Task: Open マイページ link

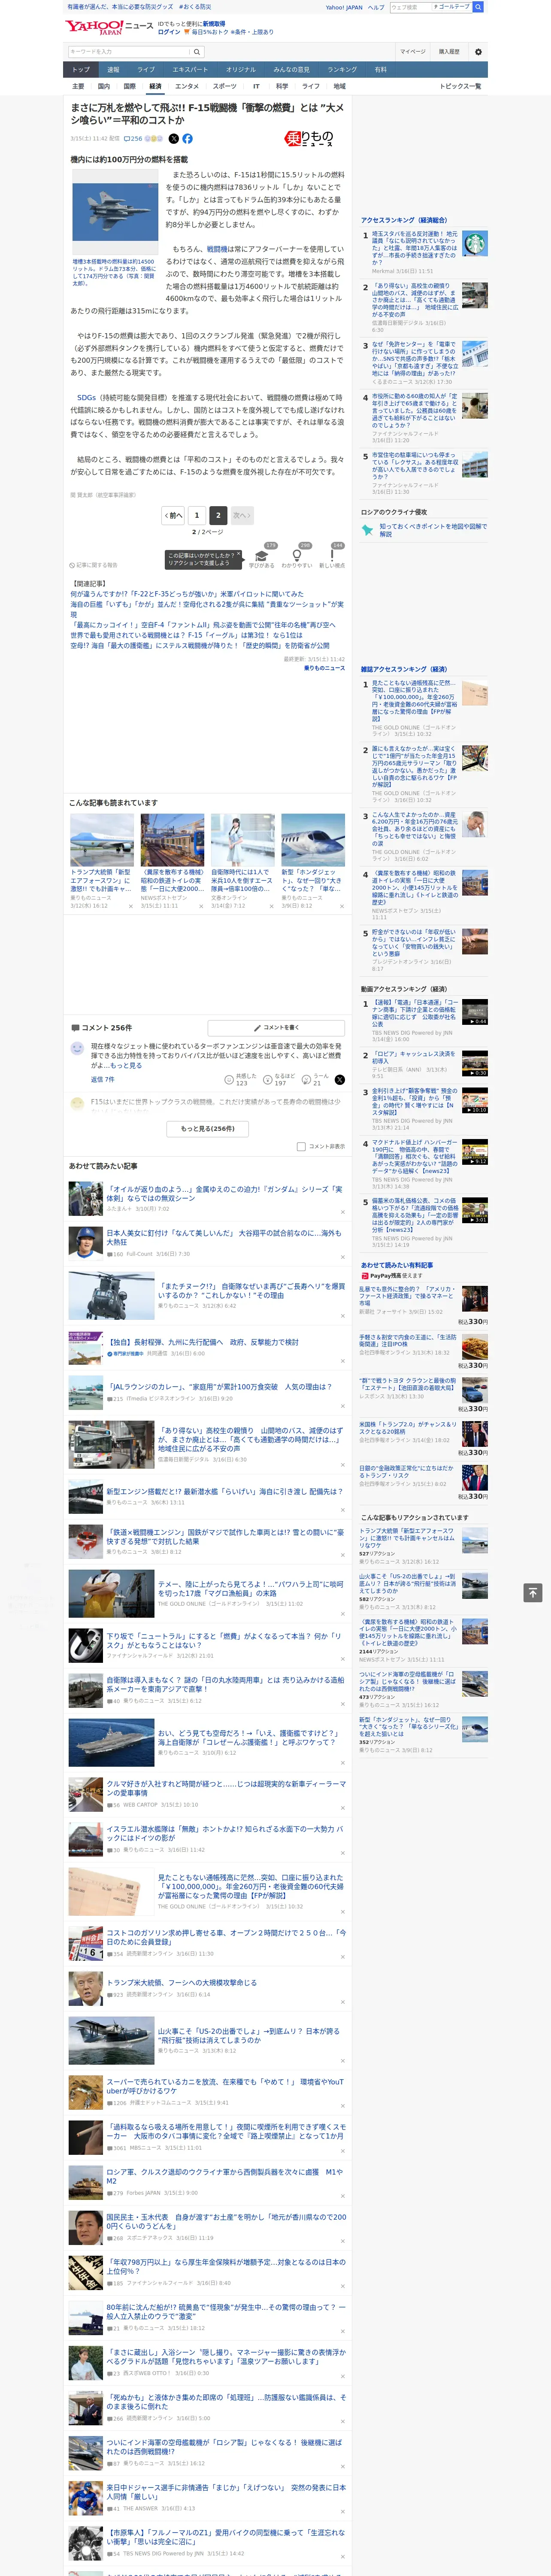Action: tap(413, 51)
